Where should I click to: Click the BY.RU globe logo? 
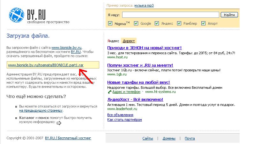tap(17, 15)
